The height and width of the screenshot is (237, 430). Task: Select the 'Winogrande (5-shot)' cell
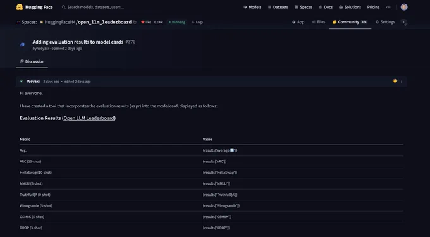pyautogui.click(x=35, y=205)
